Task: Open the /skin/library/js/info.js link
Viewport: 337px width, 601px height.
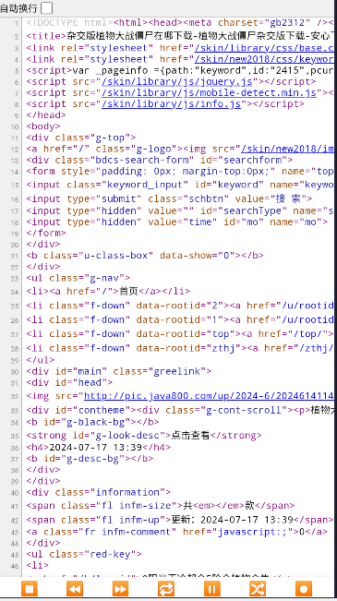Action: point(171,104)
